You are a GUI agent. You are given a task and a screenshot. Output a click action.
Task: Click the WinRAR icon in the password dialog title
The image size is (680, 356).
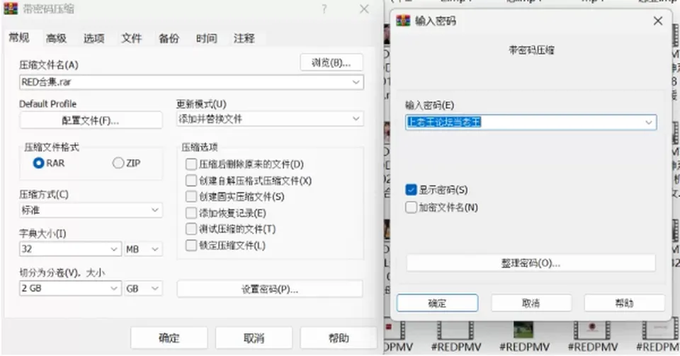[403, 21]
